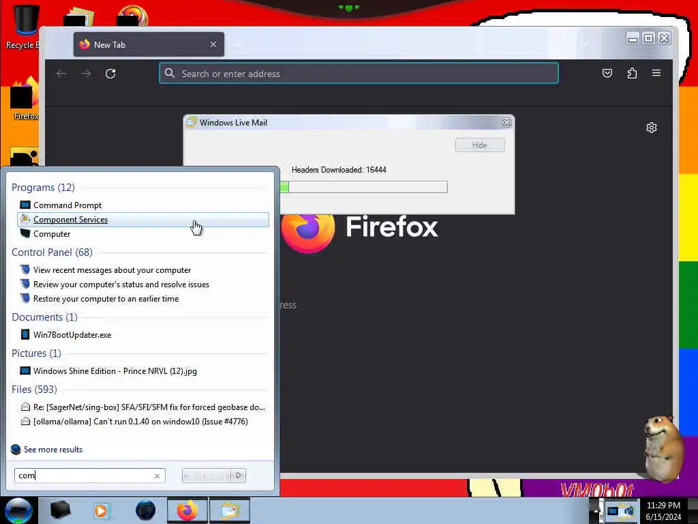Viewport: 698px width, 524px height.
Task: Open Win7BootUpdater.exe document result
Action: 142,334
